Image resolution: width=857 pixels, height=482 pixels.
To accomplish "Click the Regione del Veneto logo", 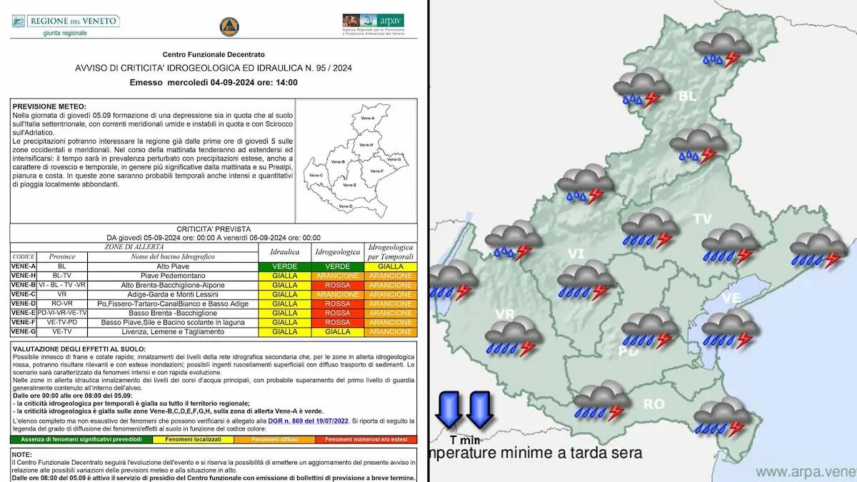I will 66,25.
